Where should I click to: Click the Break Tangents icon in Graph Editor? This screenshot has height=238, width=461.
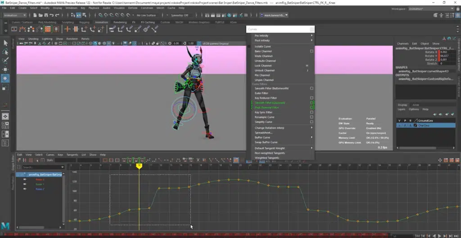[211, 160]
